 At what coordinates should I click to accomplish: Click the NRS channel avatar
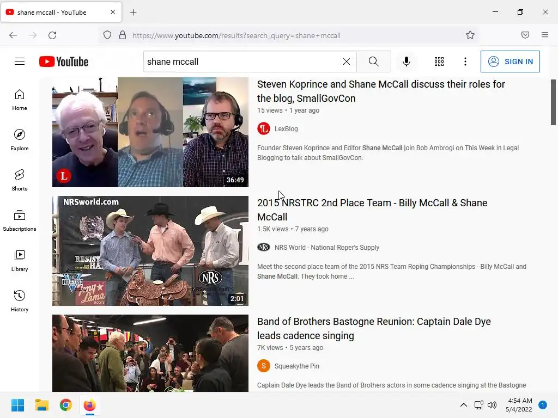[x=264, y=247]
